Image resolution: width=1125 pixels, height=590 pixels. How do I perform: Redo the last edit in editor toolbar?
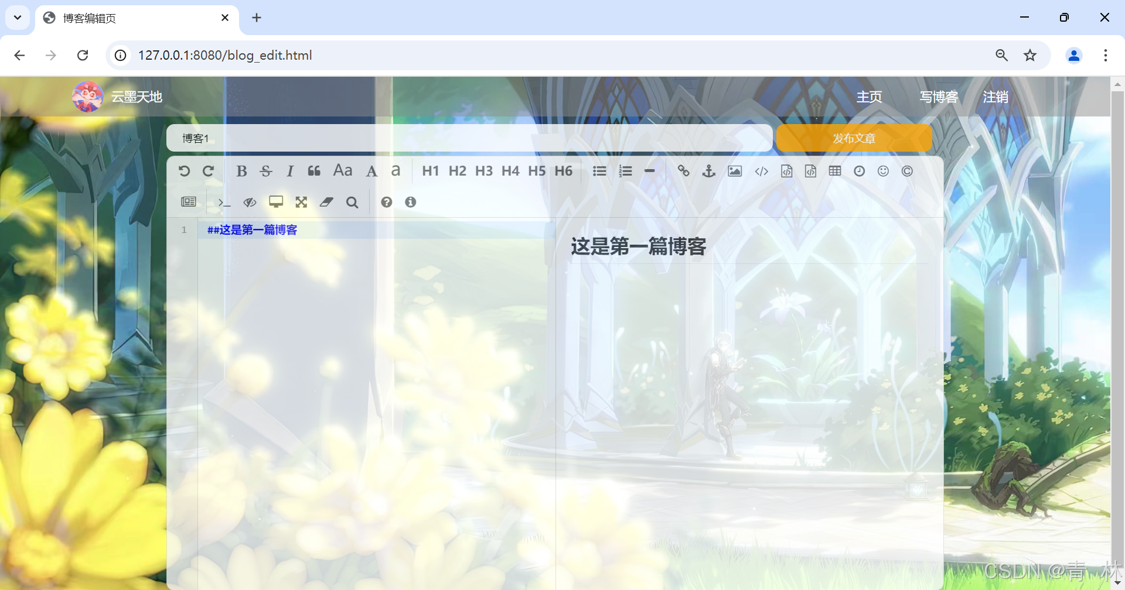click(x=208, y=171)
